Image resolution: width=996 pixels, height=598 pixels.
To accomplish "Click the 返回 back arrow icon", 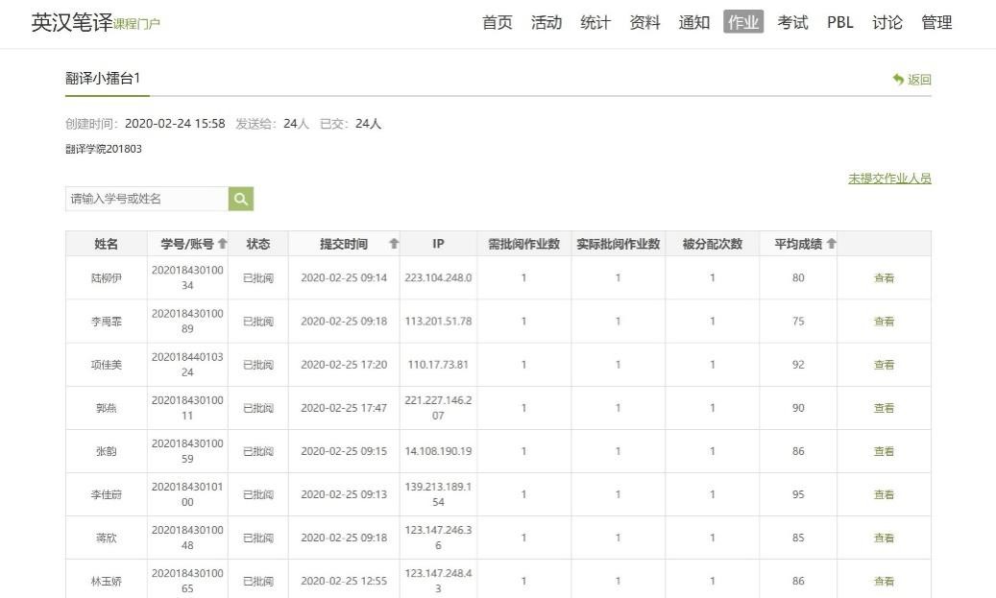I will (x=898, y=80).
